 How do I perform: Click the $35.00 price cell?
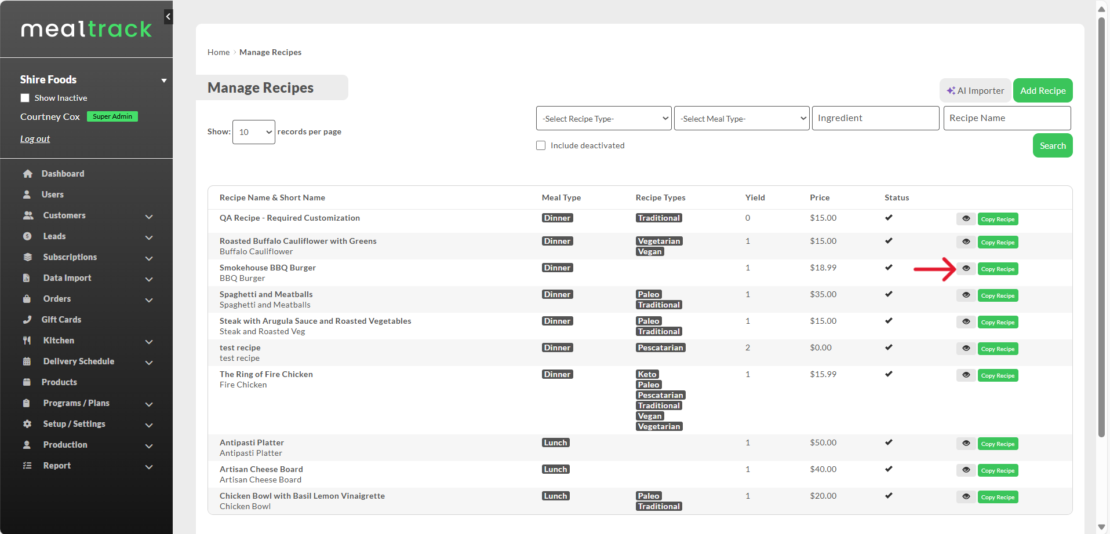pos(823,294)
